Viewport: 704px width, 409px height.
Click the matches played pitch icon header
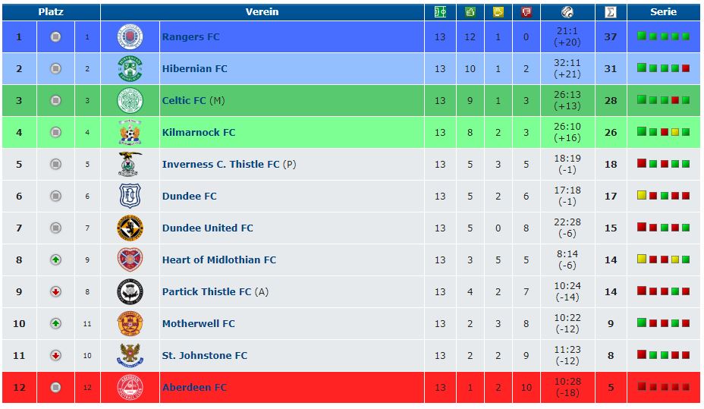[x=440, y=12]
